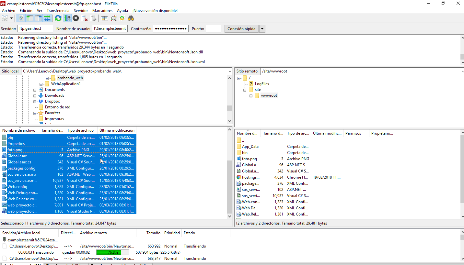Screen dimensions: 464x265
Task: Open the remote bin folder icon
Action: [x=239, y=153]
